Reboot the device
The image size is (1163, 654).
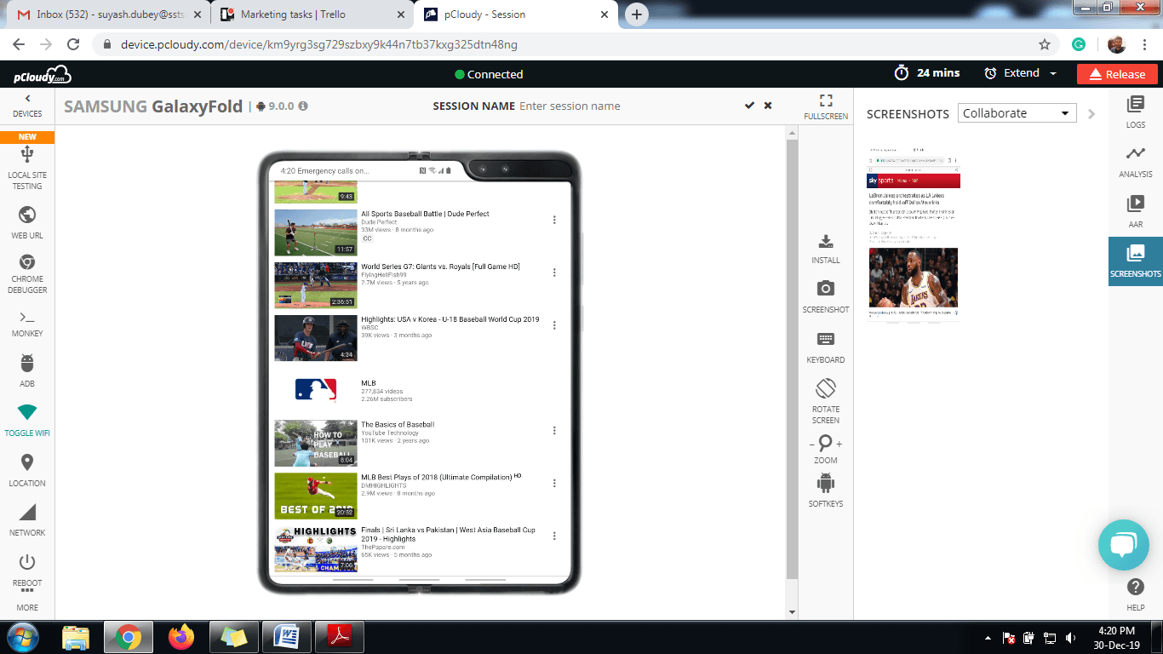click(x=27, y=570)
